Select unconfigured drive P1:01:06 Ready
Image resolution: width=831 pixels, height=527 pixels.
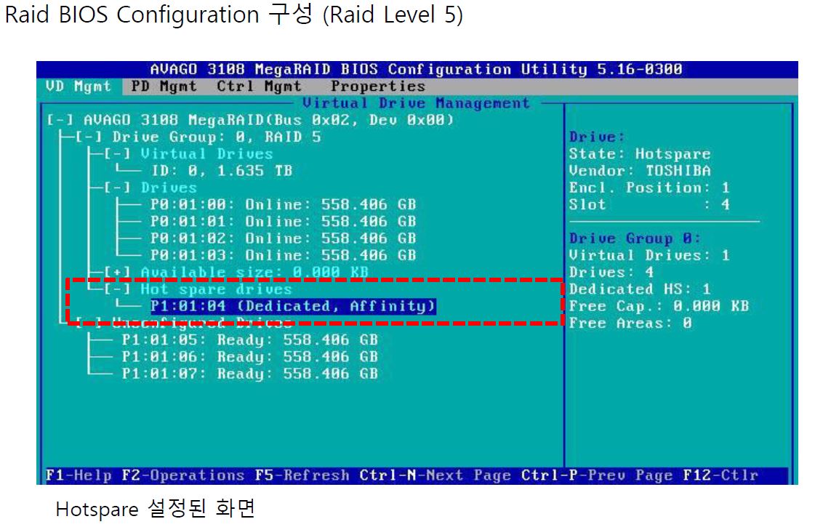coord(249,357)
